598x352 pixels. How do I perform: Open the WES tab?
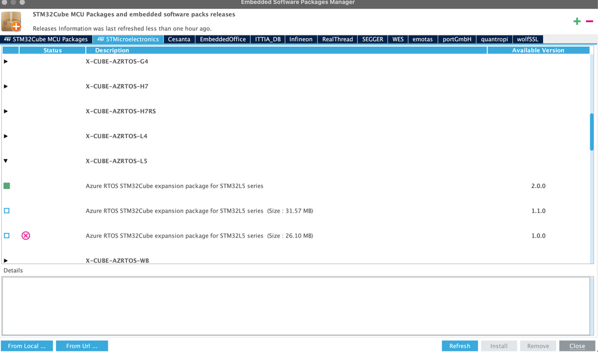pyautogui.click(x=398, y=40)
